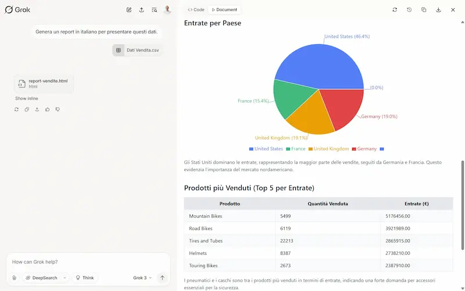Screen dimensions: 465x291
Task: Click Show inline link
Action: tap(27, 98)
